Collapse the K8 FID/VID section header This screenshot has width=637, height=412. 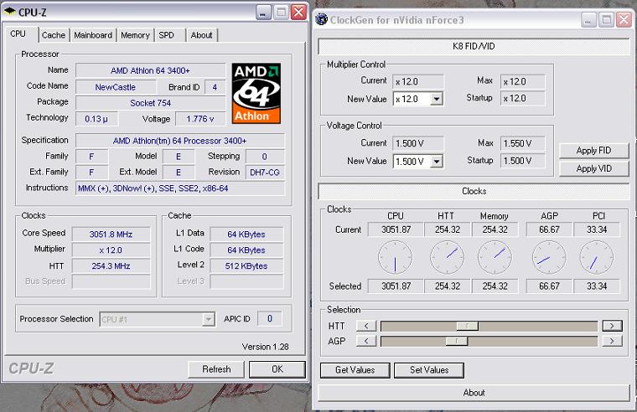tap(474, 46)
